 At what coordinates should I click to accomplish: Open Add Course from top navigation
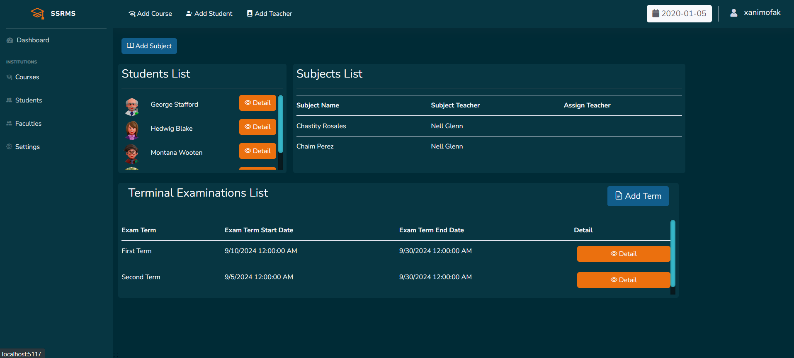point(150,14)
